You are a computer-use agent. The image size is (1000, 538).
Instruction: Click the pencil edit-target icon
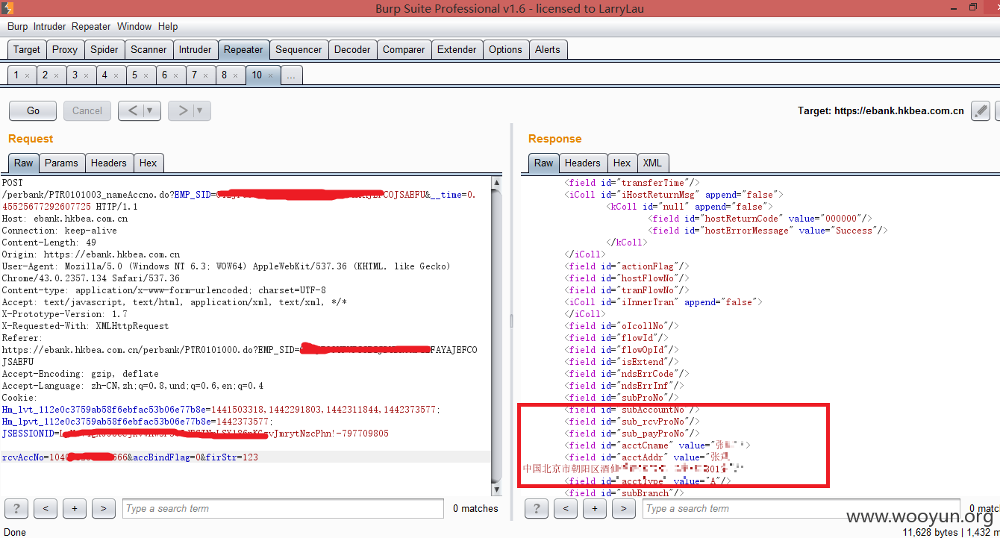coord(981,110)
